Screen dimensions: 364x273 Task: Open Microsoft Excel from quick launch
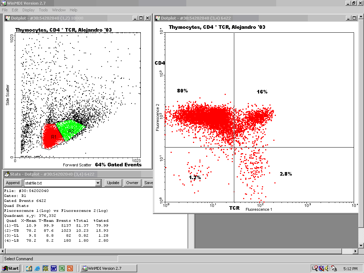tap(62, 268)
